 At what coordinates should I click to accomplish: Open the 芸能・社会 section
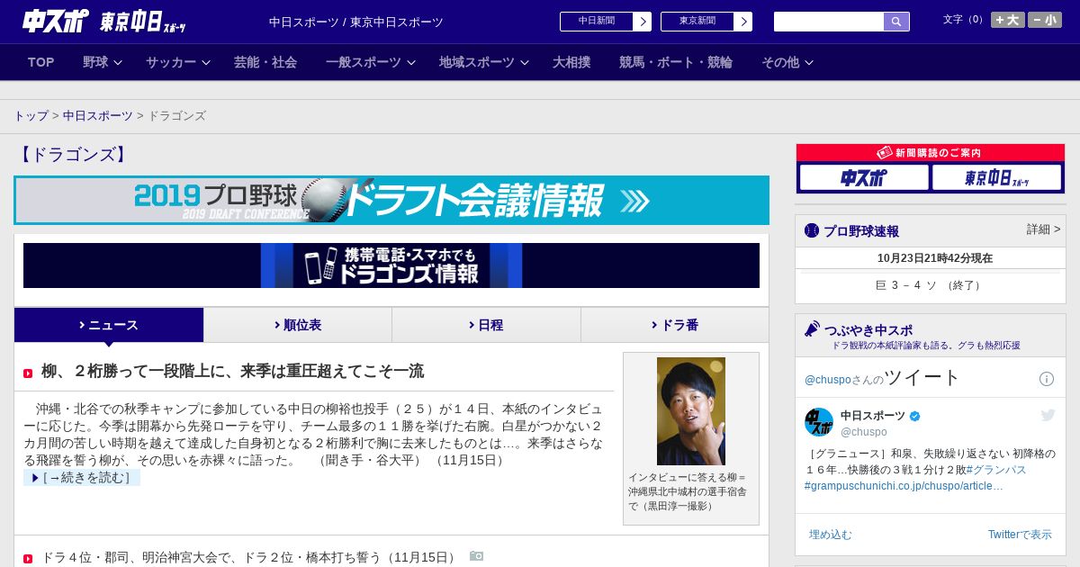coord(265,62)
